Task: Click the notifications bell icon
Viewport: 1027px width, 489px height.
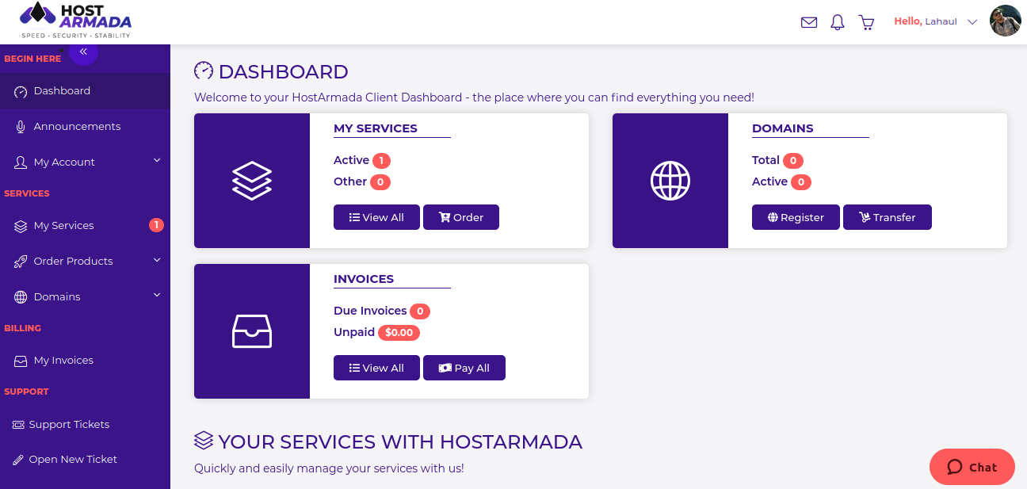Action: [838, 23]
